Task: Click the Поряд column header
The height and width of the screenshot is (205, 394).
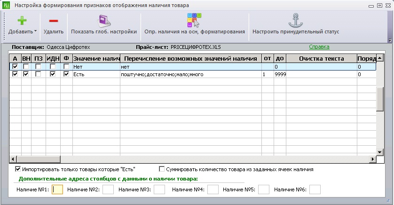Action: pyautogui.click(x=367, y=58)
